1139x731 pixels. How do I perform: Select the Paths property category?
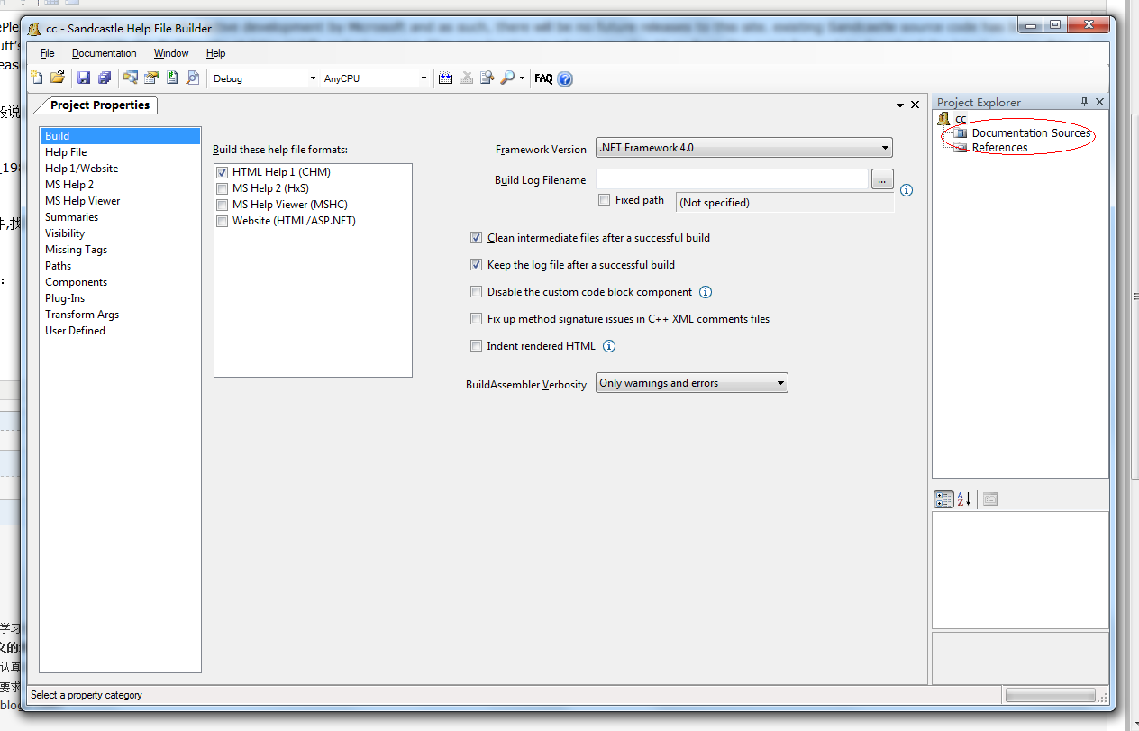pyautogui.click(x=120, y=266)
